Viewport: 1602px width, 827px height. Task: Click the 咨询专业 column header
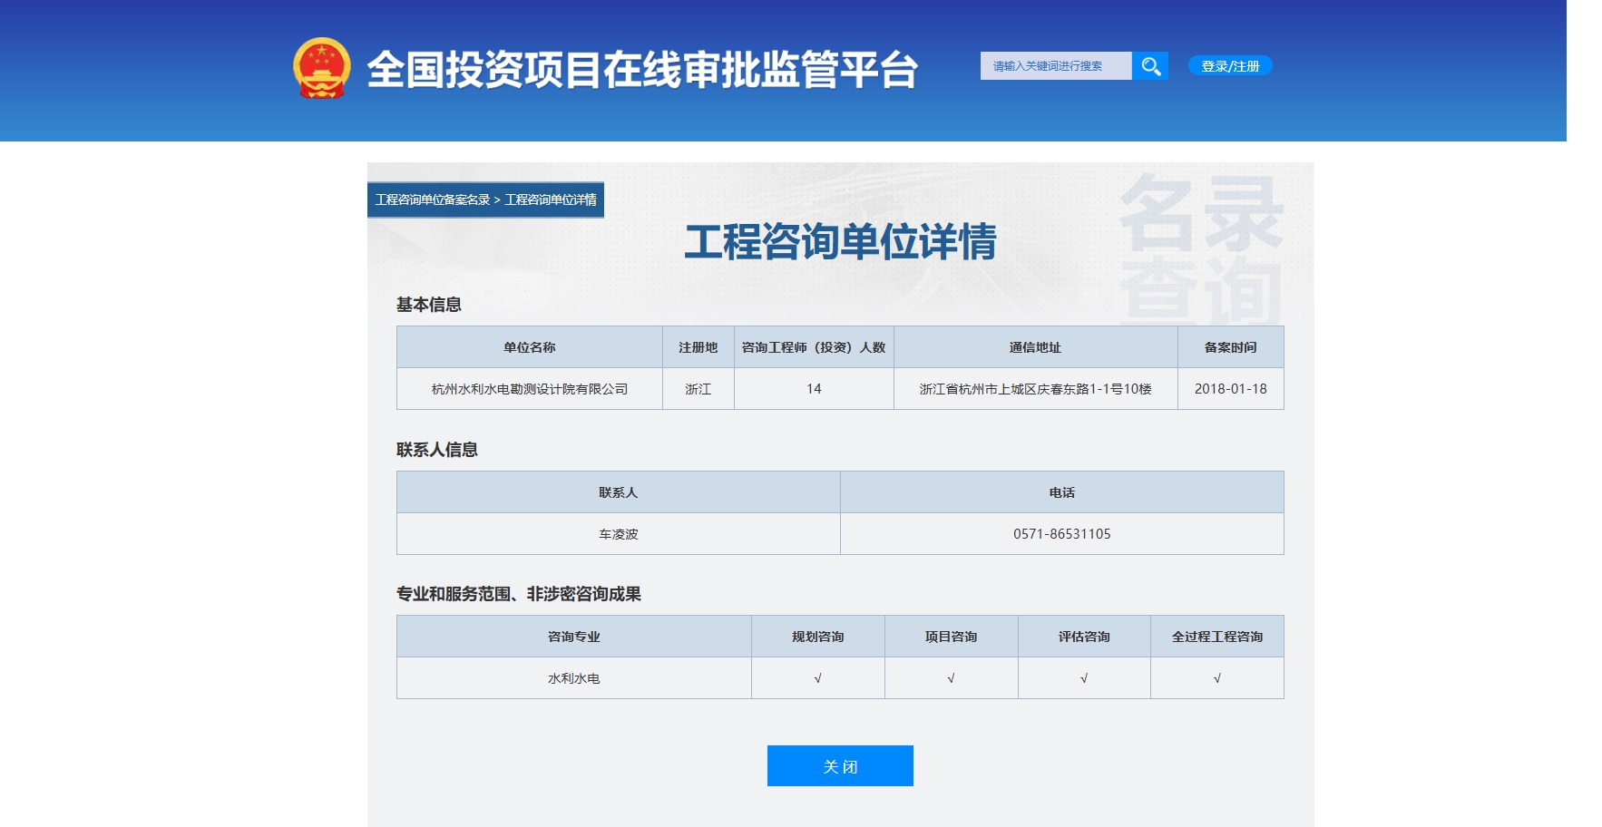click(574, 637)
